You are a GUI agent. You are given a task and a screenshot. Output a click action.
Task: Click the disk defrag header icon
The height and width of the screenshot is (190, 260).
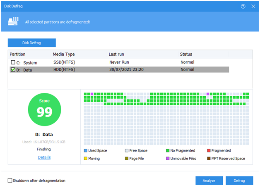14,21
